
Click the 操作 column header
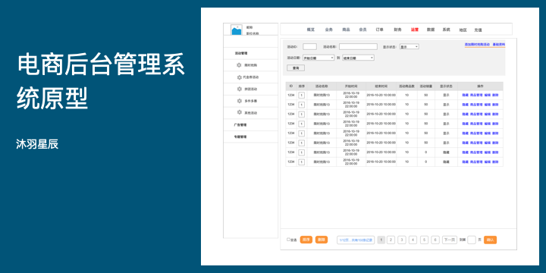coord(480,86)
